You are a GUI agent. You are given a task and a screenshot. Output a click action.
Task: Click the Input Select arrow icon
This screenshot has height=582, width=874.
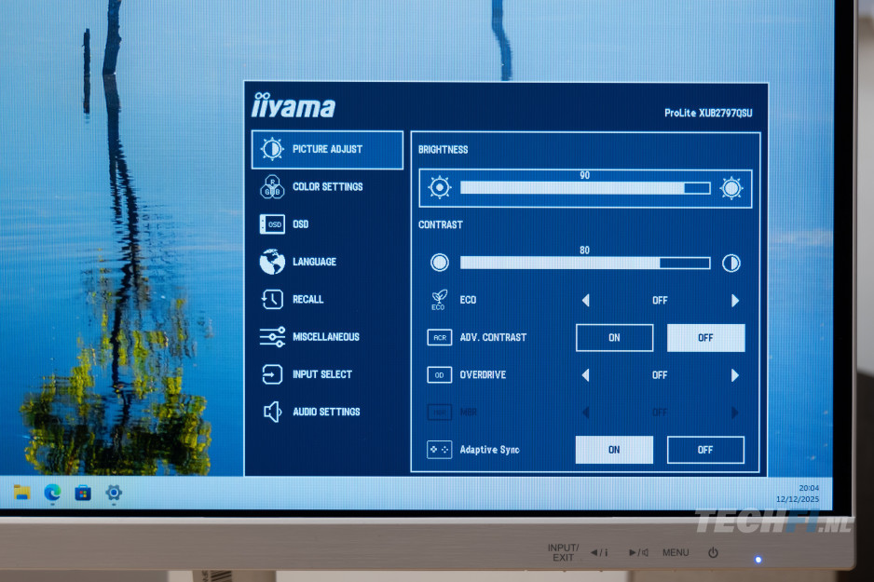point(272,374)
